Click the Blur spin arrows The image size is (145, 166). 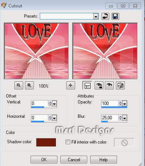coord(120,118)
